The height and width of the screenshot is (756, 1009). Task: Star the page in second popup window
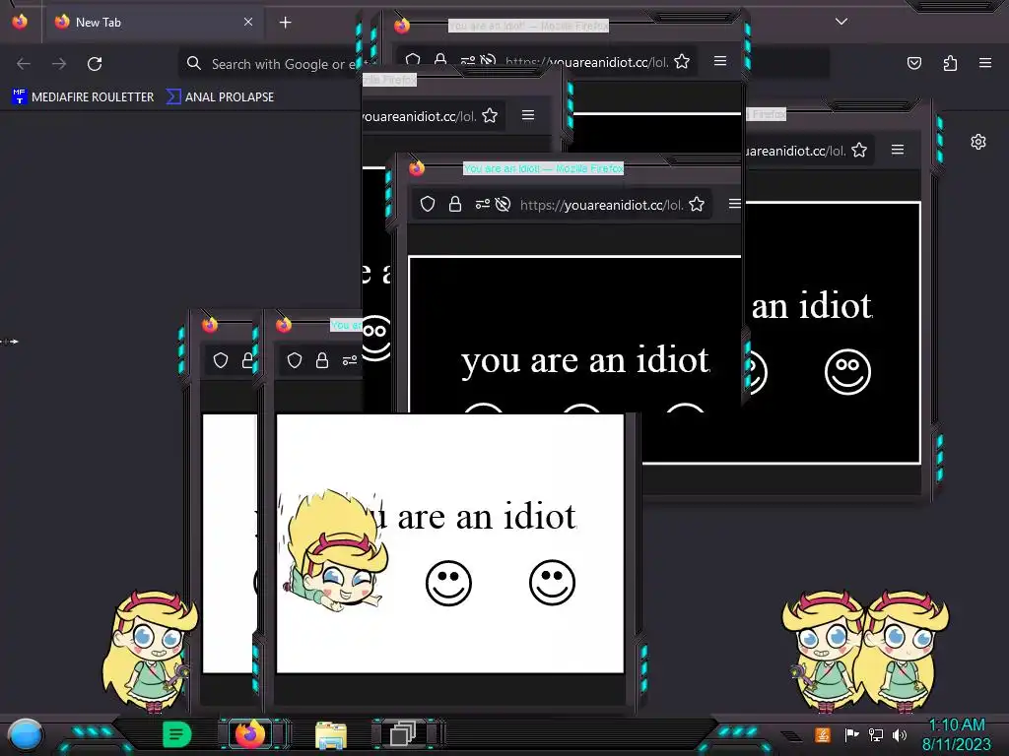490,116
